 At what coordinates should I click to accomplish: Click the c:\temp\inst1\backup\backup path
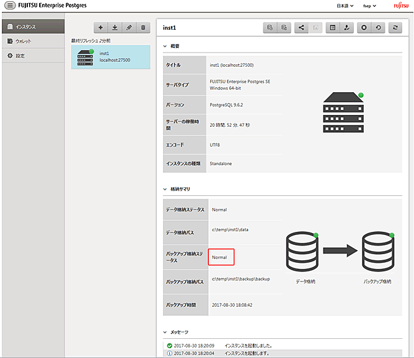tap(241, 279)
